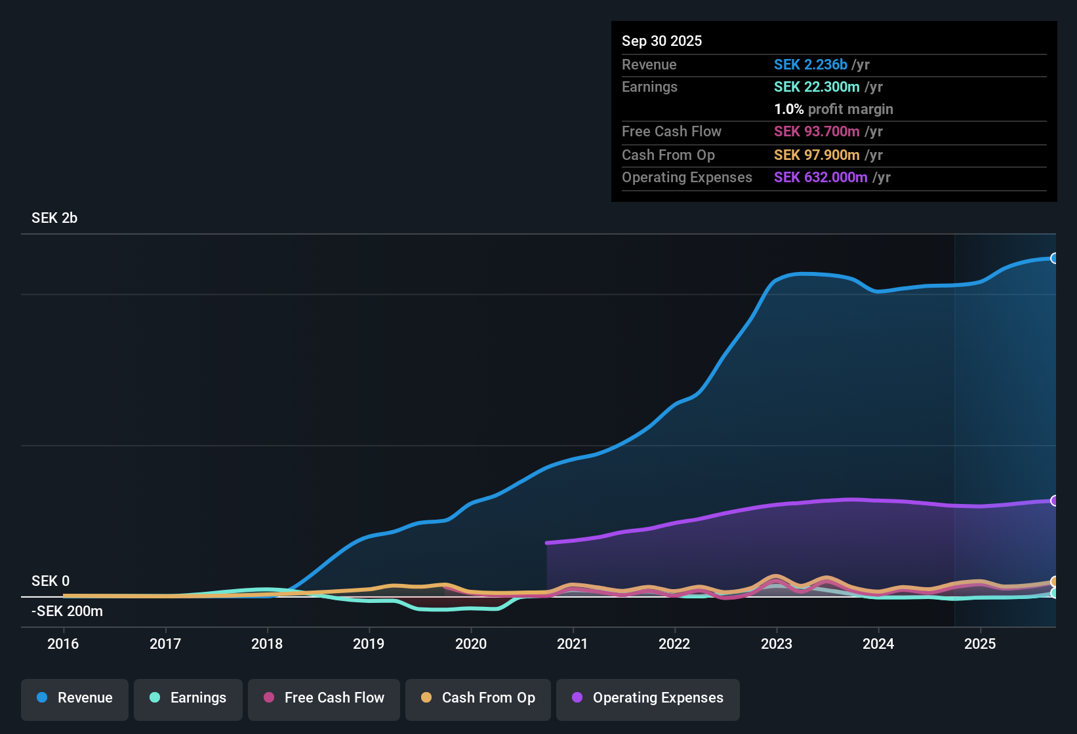Toggle the Earnings series visibility

[188, 699]
